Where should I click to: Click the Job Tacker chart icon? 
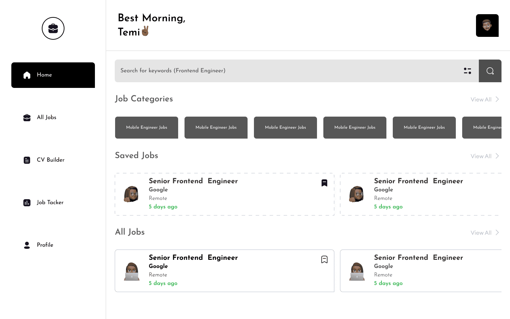tap(27, 203)
